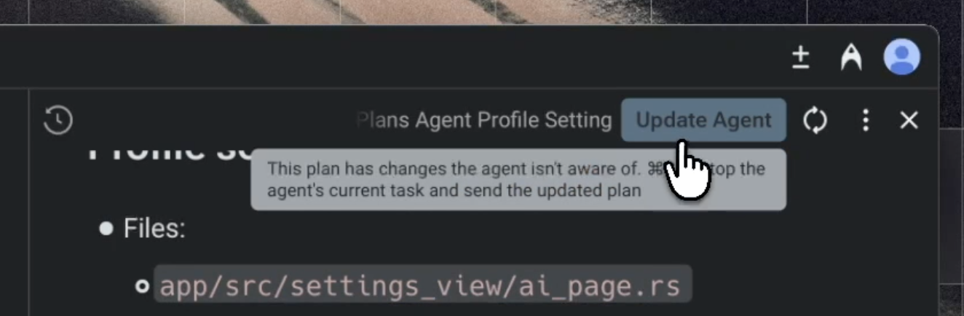Click the stylized A agent logo icon

click(x=850, y=57)
